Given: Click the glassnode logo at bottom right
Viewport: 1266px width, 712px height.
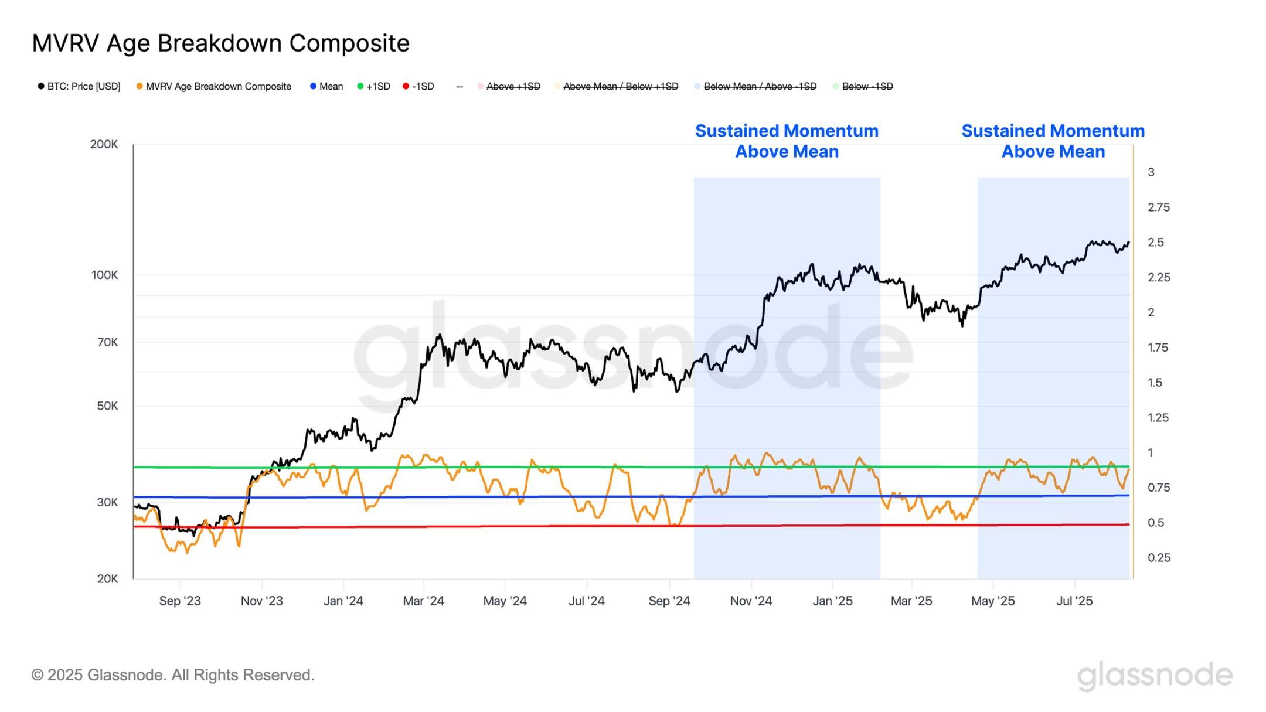Looking at the screenshot, I should point(1155,676).
